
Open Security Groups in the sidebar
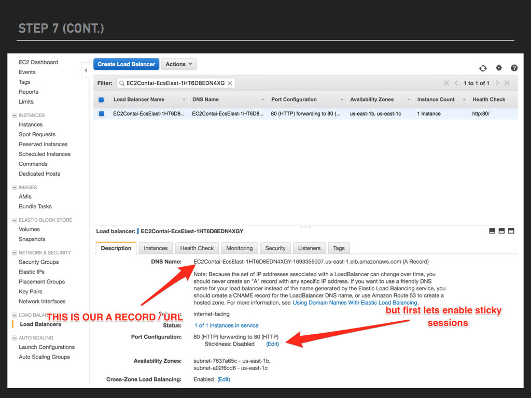pyautogui.click(x=38, y=262)
